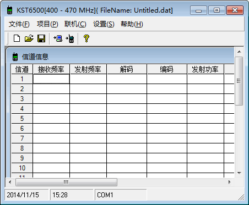Image resolution: width=249 pixels, height=205 pixels.
Task: Select row header for channel 10
Action: click(x=22, y=168)
